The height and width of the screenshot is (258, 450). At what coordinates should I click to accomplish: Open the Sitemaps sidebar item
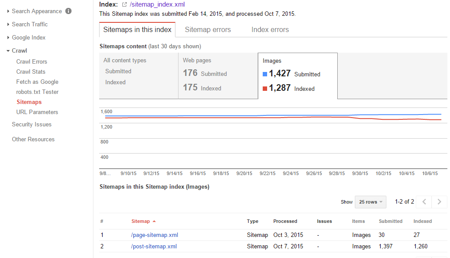coord(29,102)
